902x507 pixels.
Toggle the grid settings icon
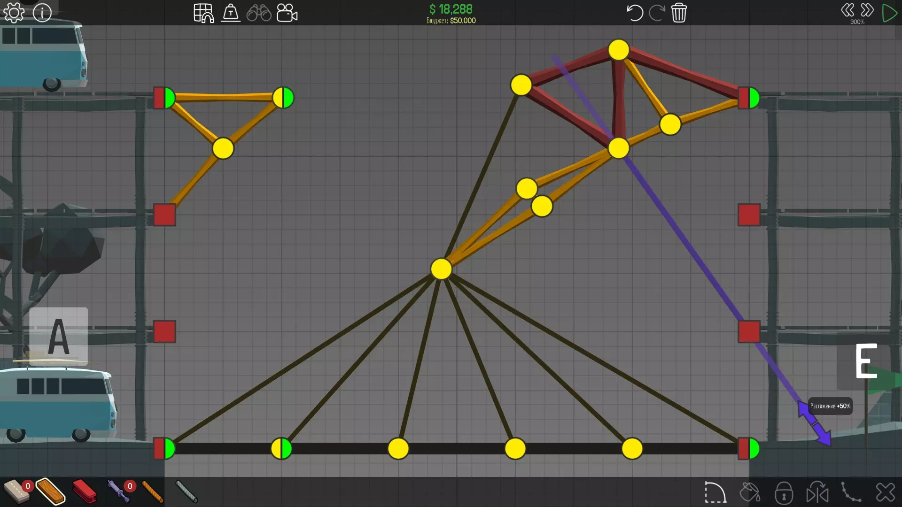pos(203,13)
